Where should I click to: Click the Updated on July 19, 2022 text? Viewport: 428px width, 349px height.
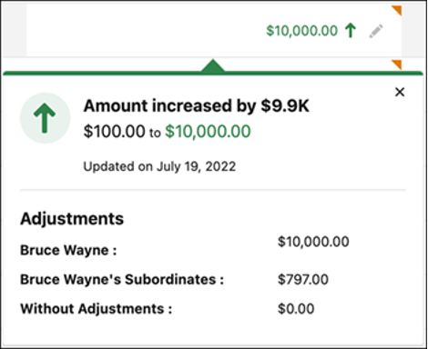(x=159, y=166)
